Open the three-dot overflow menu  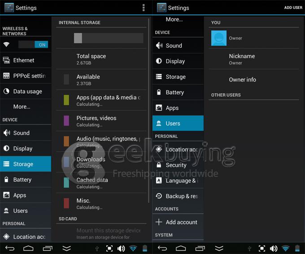pos(144,8)
